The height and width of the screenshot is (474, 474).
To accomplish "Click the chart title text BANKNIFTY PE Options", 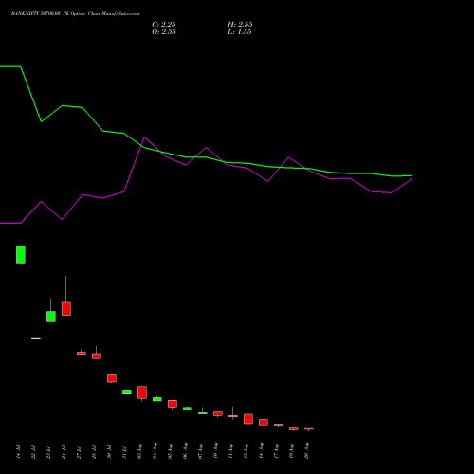I will click(75, 14).
